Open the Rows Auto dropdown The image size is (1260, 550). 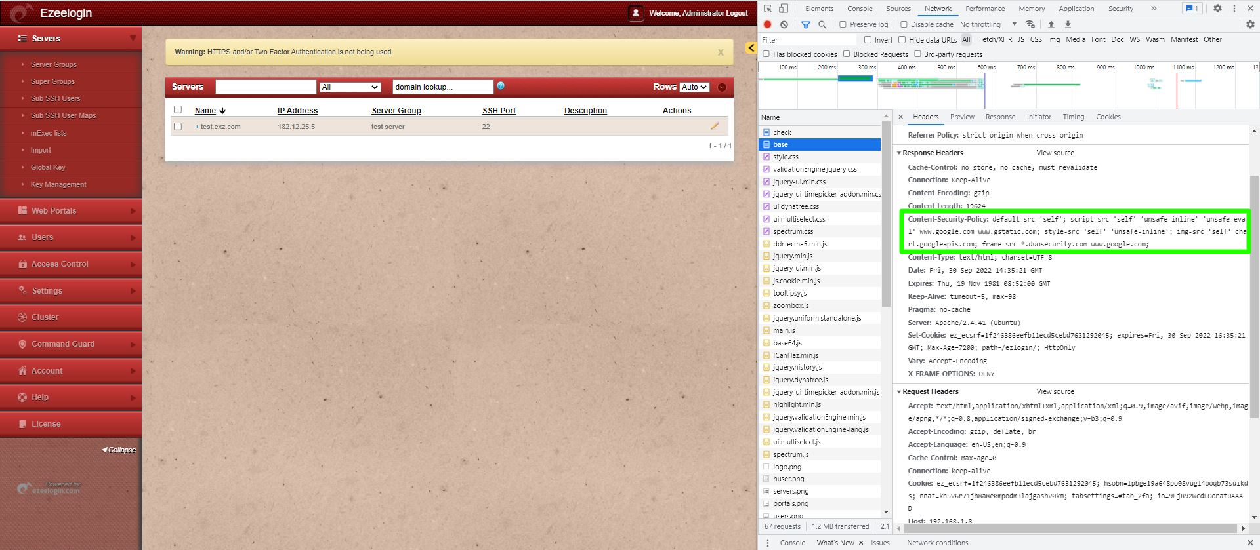pos(694,87)
